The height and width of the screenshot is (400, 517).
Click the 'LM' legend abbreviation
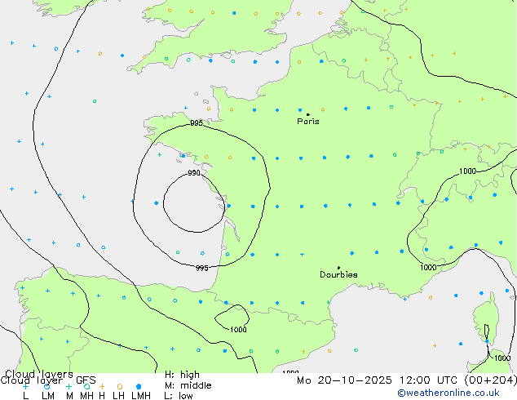48,396
